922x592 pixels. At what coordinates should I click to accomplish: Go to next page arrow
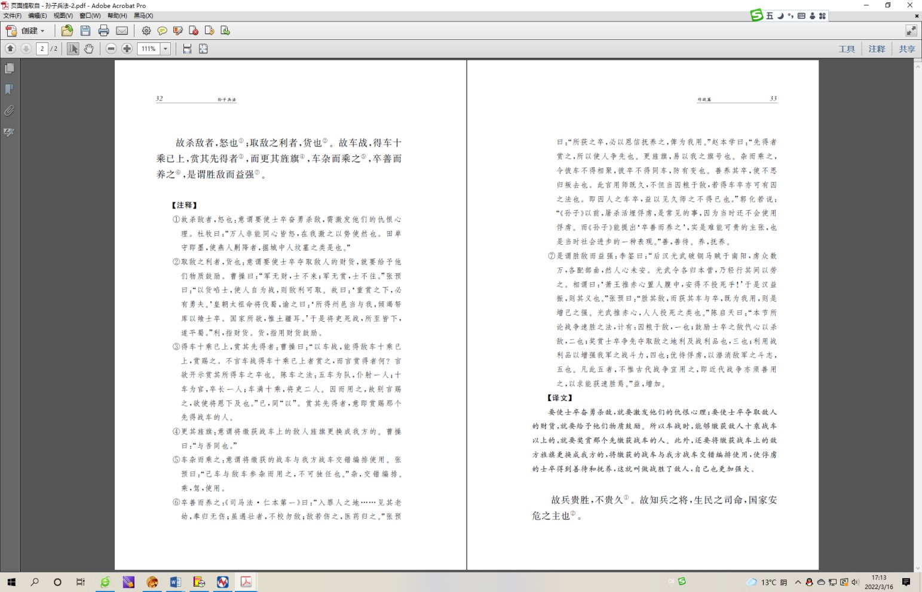[x=26, y=48]
